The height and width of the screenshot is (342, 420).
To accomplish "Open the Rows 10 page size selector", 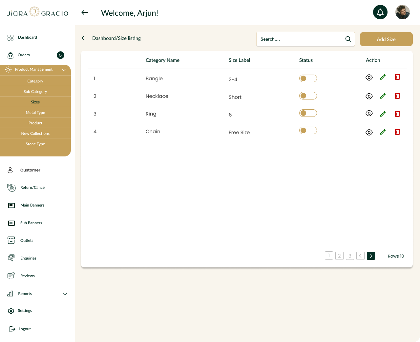I will point(396,256).
